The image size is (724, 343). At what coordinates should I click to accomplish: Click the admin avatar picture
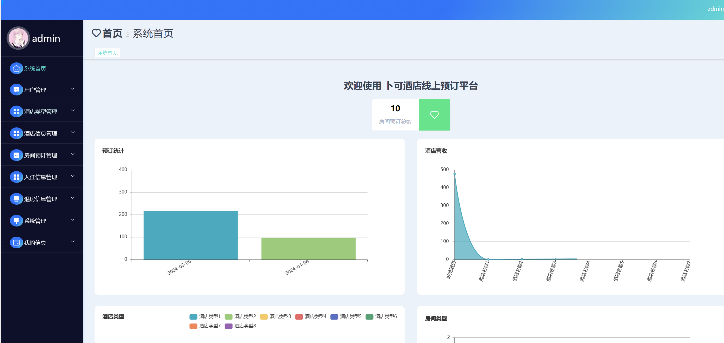(x=18, y=38)
